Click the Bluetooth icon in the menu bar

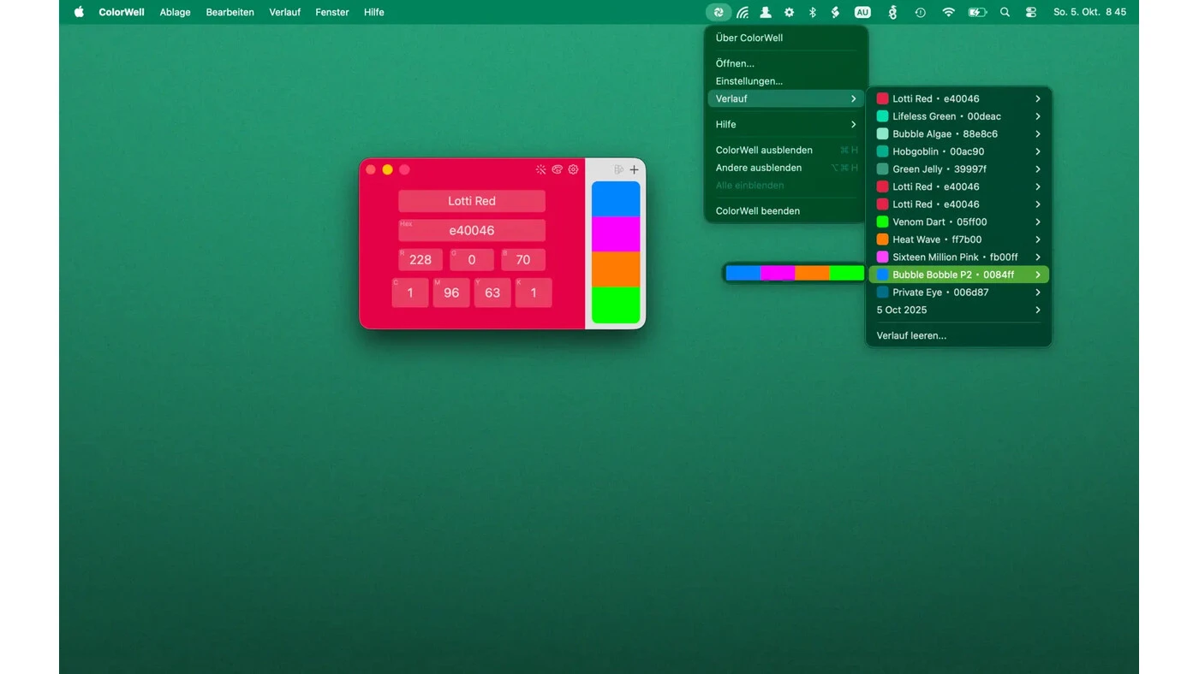813,12
